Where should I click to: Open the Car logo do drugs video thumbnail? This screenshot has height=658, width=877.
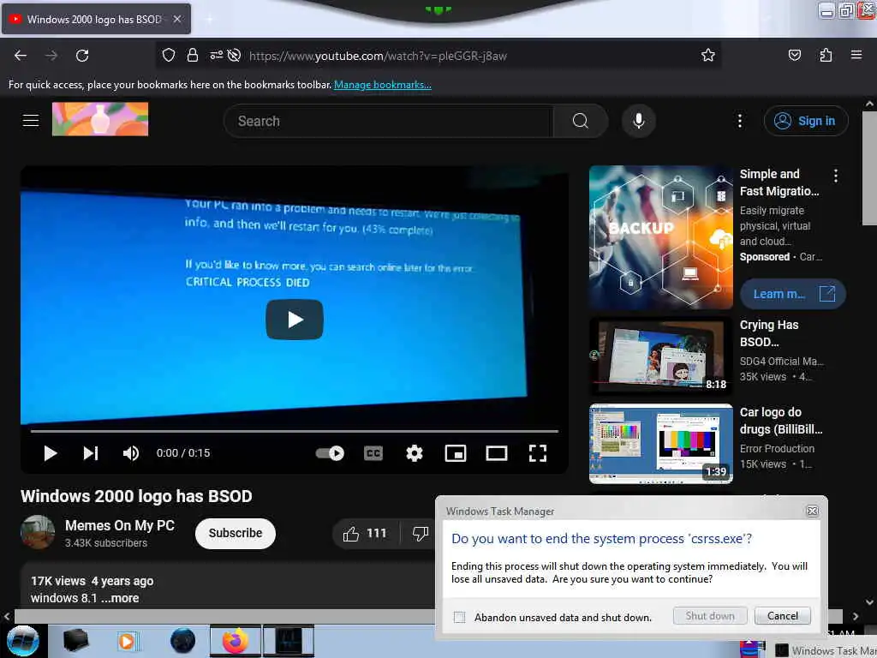coord(660,443)
